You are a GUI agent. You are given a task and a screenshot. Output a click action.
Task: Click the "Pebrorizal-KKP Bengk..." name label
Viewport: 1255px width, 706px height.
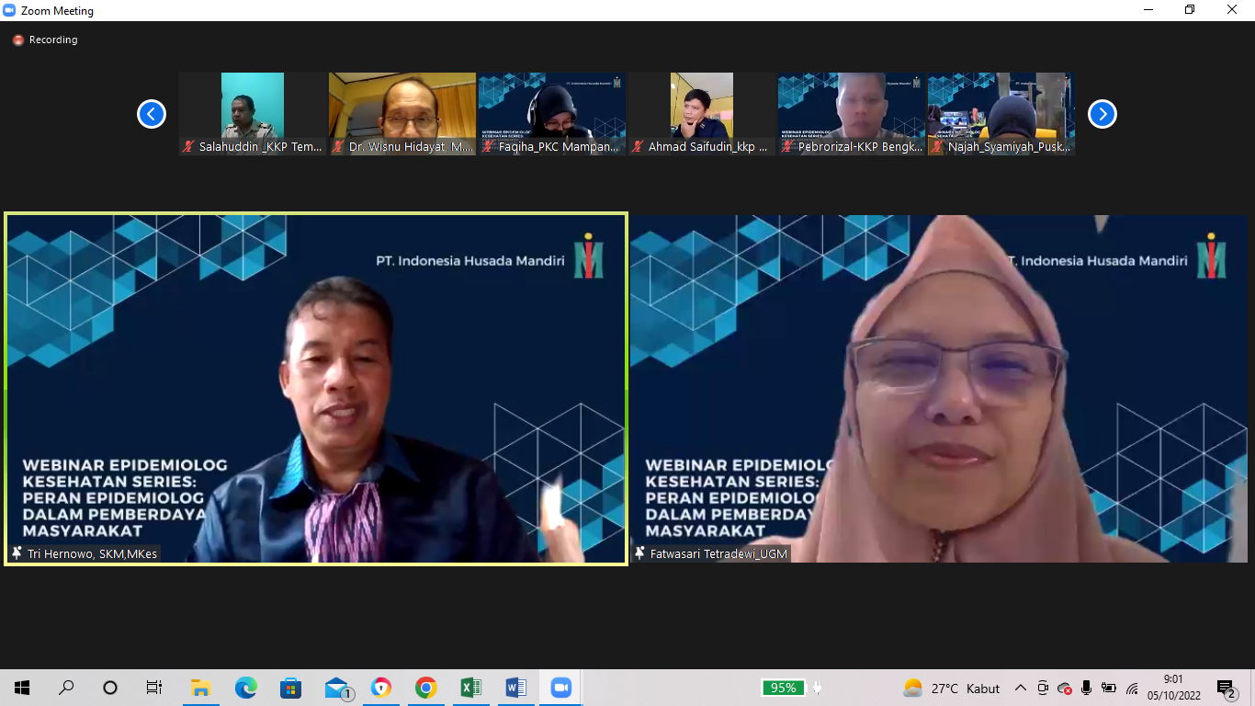pyautogui.click(x=860, y=147)
